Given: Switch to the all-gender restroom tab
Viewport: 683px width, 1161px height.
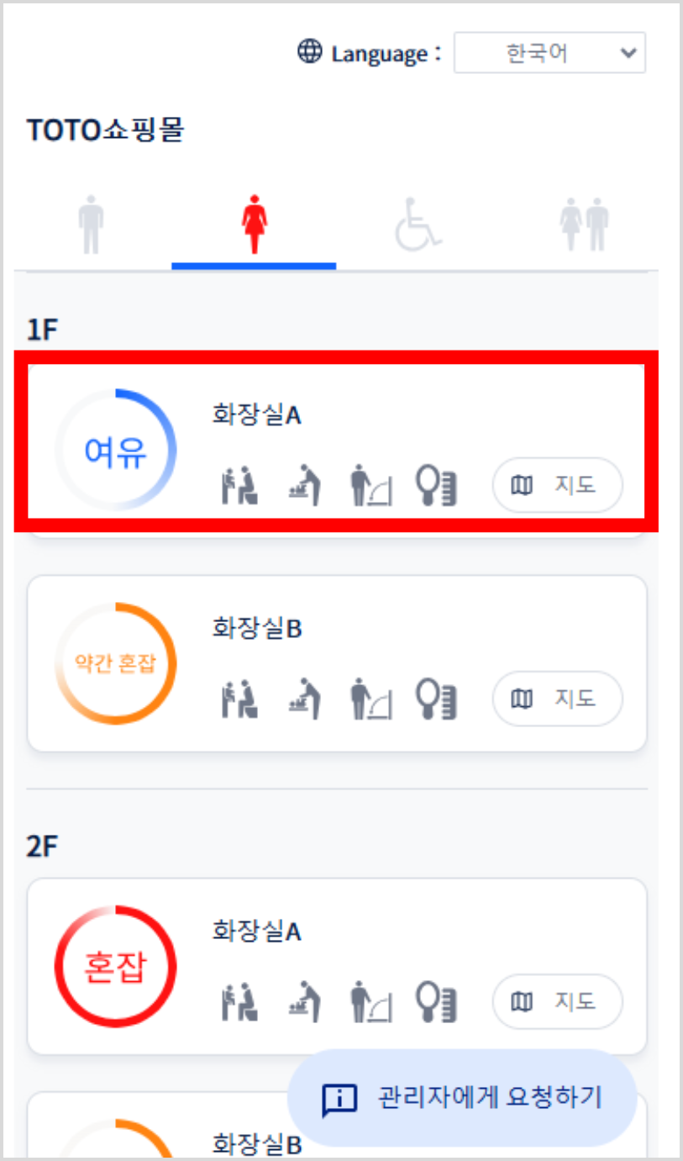Looking at the screenshot, I should [x=584, y=224].
